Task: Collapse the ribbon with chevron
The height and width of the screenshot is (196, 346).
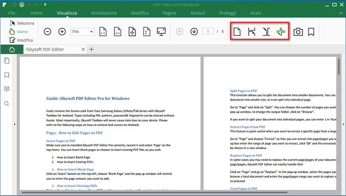Action: click(x=341, y=13)
